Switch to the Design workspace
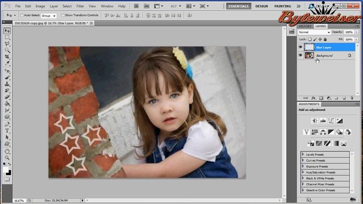The height and width of the screenshot is (204, 363). pos(261,6)
